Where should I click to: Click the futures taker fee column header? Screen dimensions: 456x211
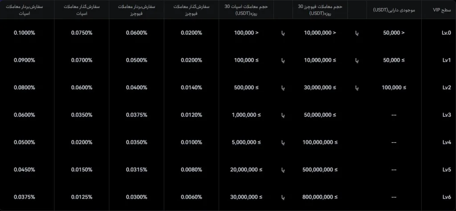click(136, 9)
